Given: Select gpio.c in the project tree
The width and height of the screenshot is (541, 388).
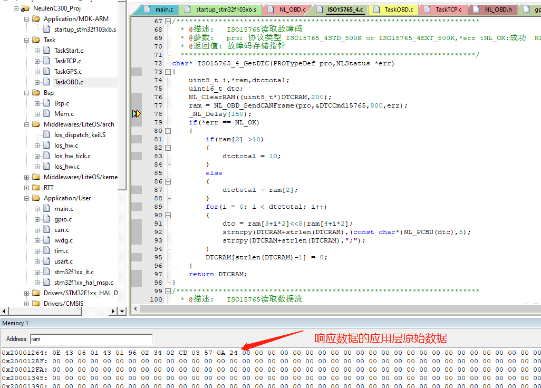Looking at the screenshot, I should [x=63, y=219].
